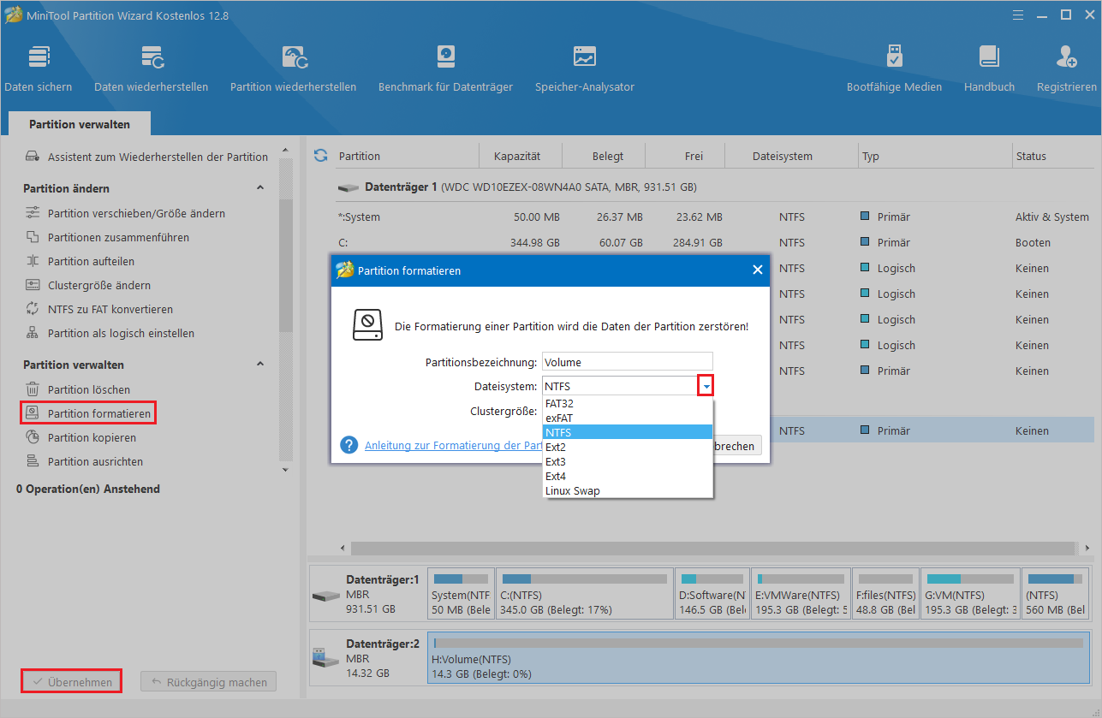Open the Handbuch manual
This screenshot has height=718, width=1102.
pos(989,68)
